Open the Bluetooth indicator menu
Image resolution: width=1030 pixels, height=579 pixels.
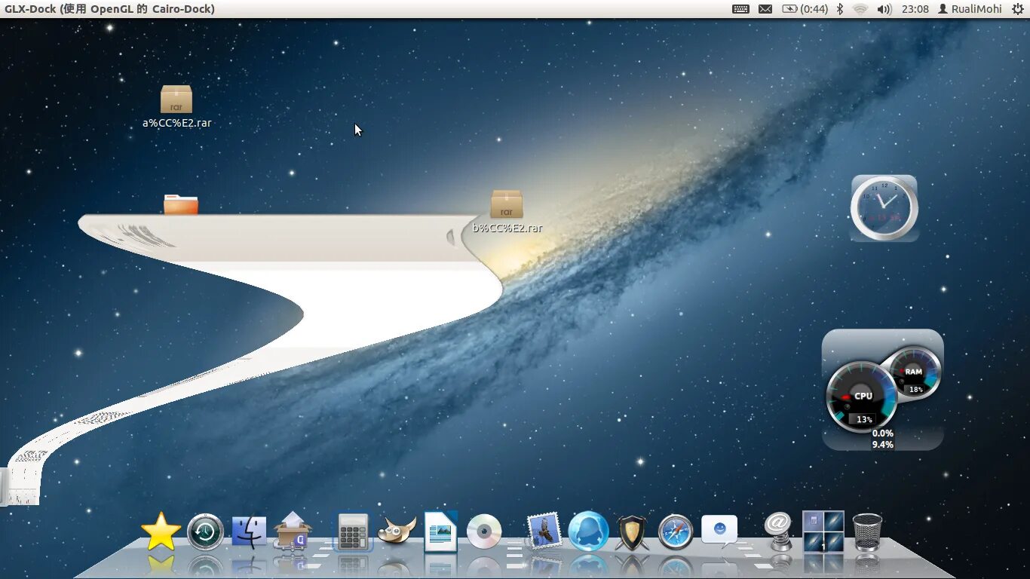tap(841, 9)
